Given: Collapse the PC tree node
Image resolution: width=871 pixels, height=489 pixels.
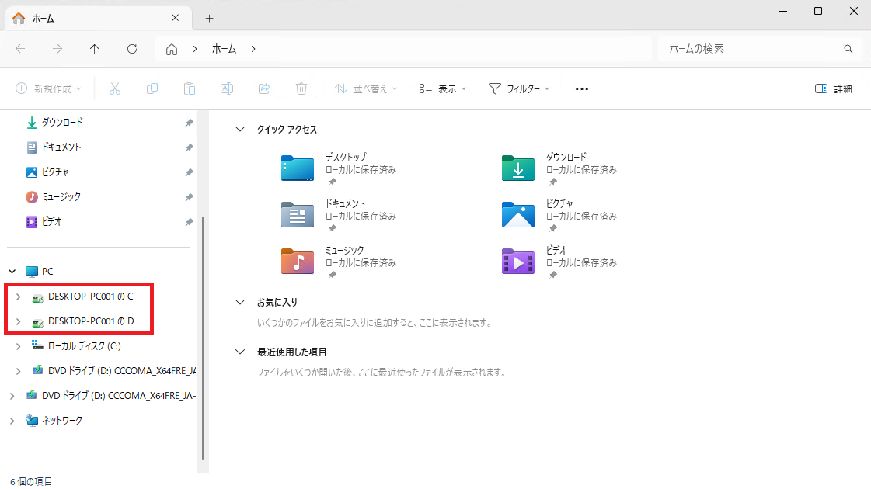Looking at the screenshot, I should (x=12, y=272).
